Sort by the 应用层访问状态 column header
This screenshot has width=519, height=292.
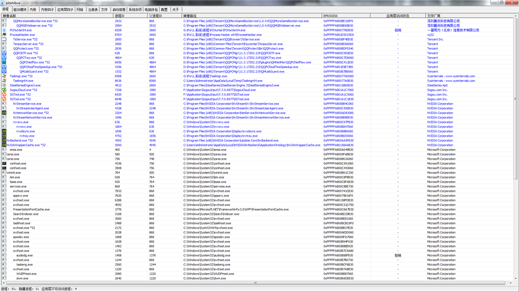[398, 16]
